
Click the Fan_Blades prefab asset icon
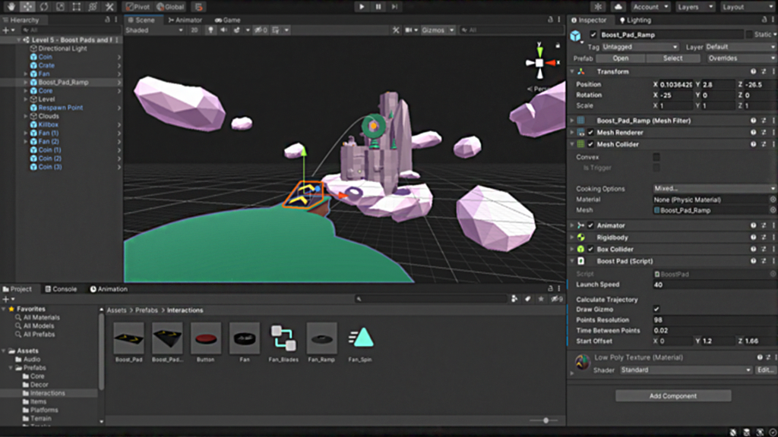[283, 338]
